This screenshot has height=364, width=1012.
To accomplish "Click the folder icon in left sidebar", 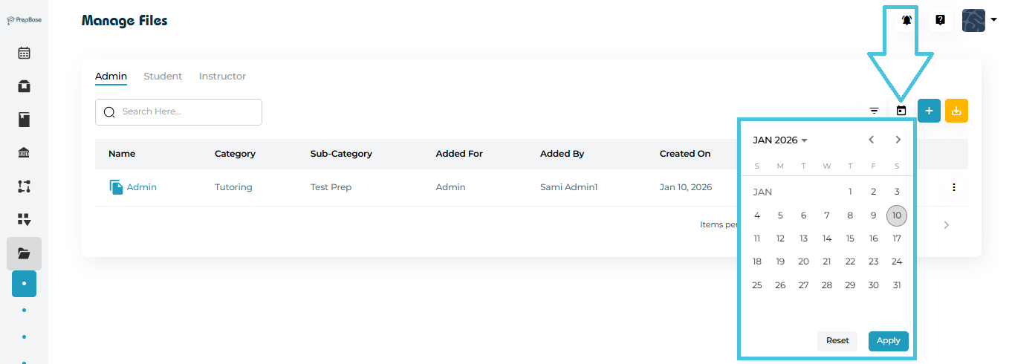I will point(24,253).
